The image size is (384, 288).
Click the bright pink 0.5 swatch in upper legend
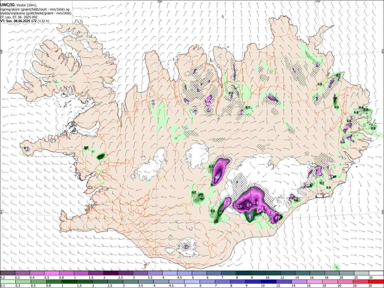pyautogui.click(x=52, y=273)
